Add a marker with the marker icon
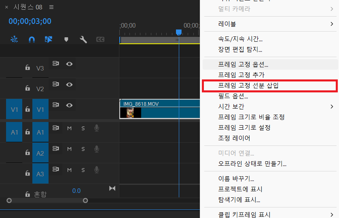Viewport: 339px width, 218px height. click(x=66, y=39)
